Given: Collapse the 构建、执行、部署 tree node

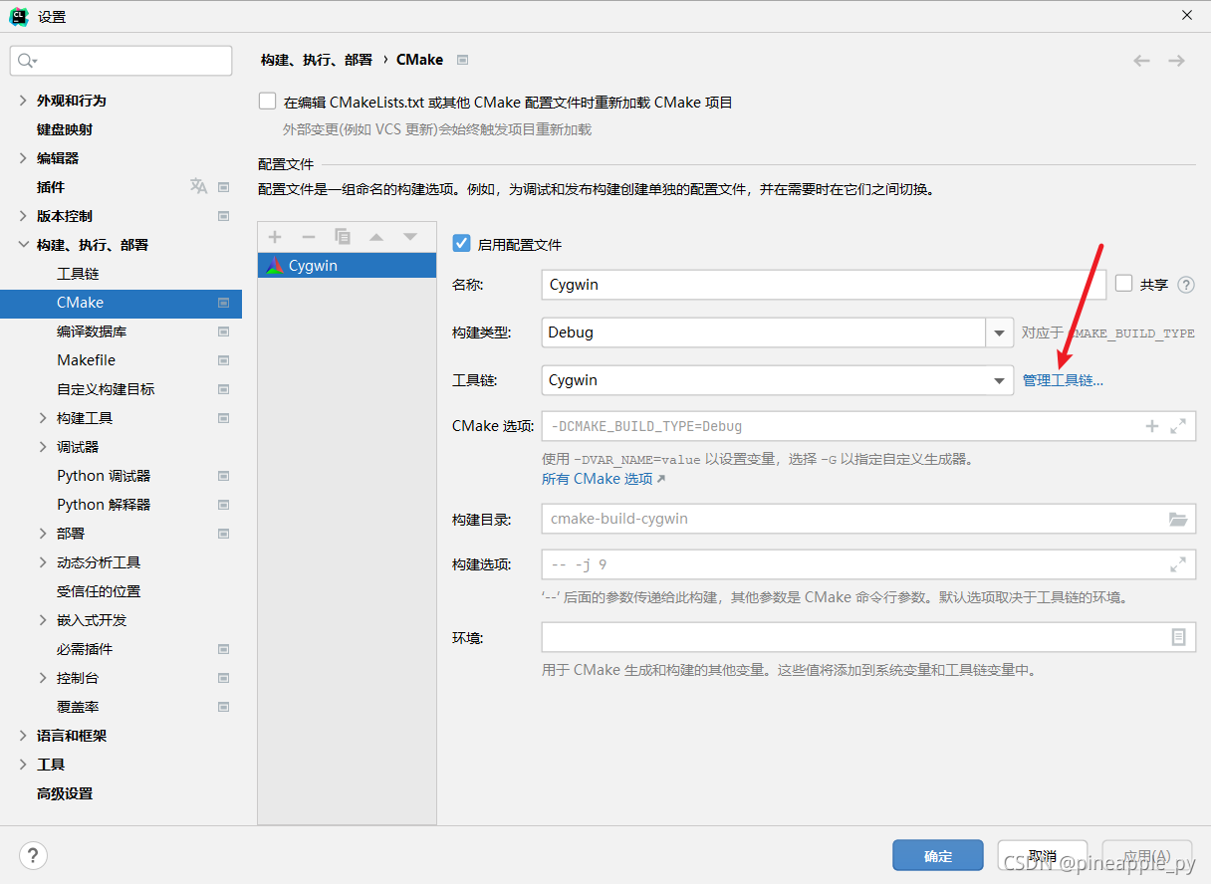Looking at the screenshot, I should coord(23,245).
